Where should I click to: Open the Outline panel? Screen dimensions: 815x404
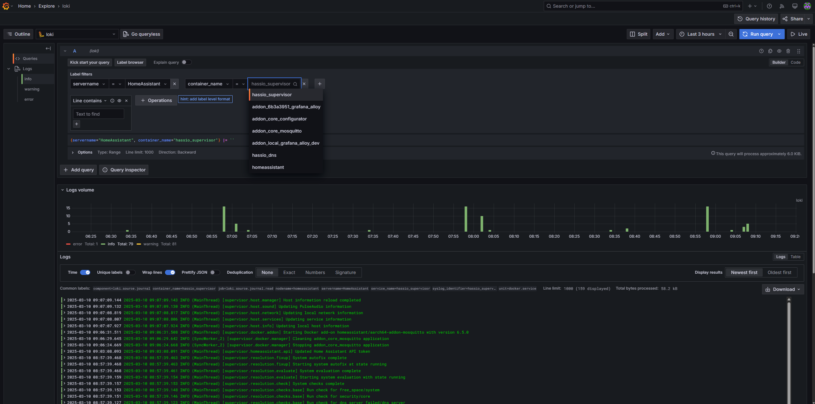tap(18, 34)
